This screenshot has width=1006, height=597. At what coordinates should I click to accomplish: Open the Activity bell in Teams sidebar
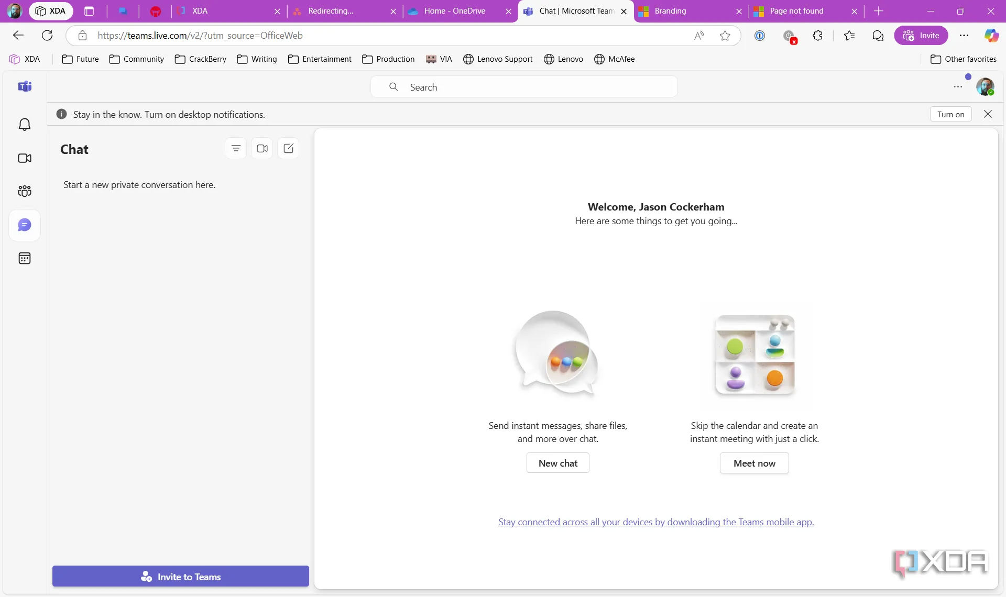(25, 125)
